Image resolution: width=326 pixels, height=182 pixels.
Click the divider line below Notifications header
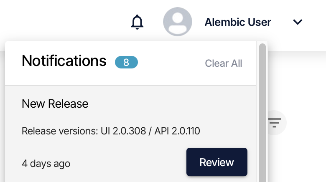[130, 85]
